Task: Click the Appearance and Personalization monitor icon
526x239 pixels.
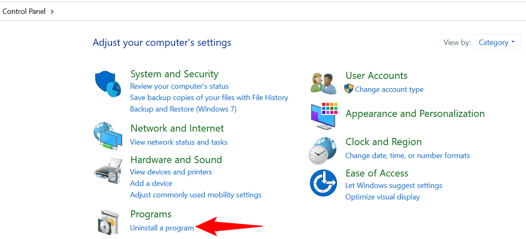Action: tap(323, 116)
